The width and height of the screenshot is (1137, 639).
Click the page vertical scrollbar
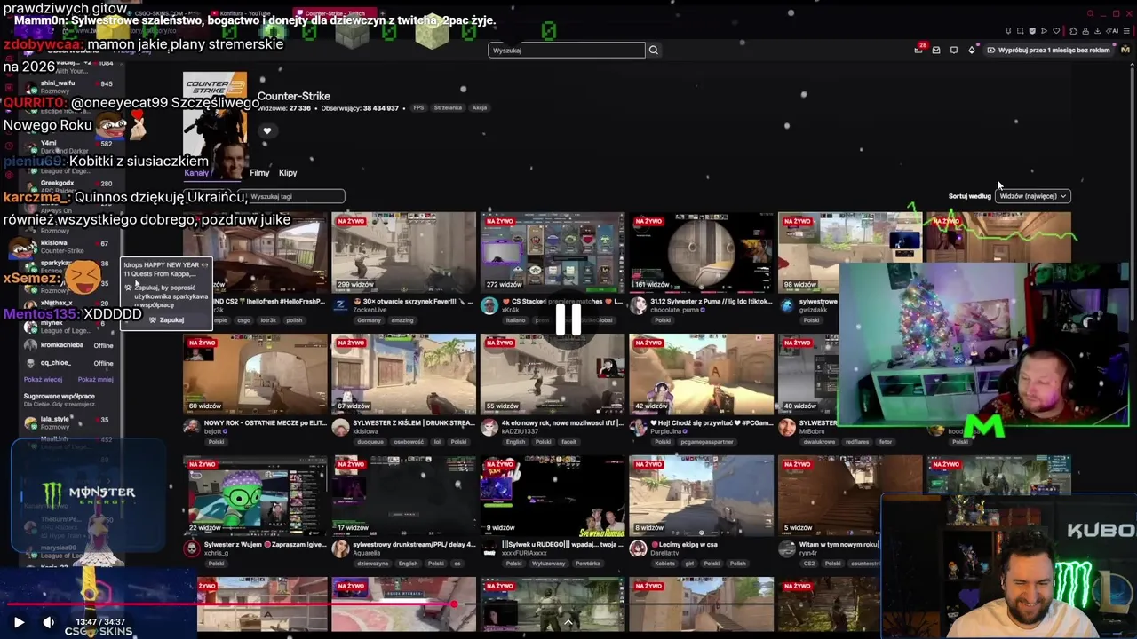pos(1132,266)
